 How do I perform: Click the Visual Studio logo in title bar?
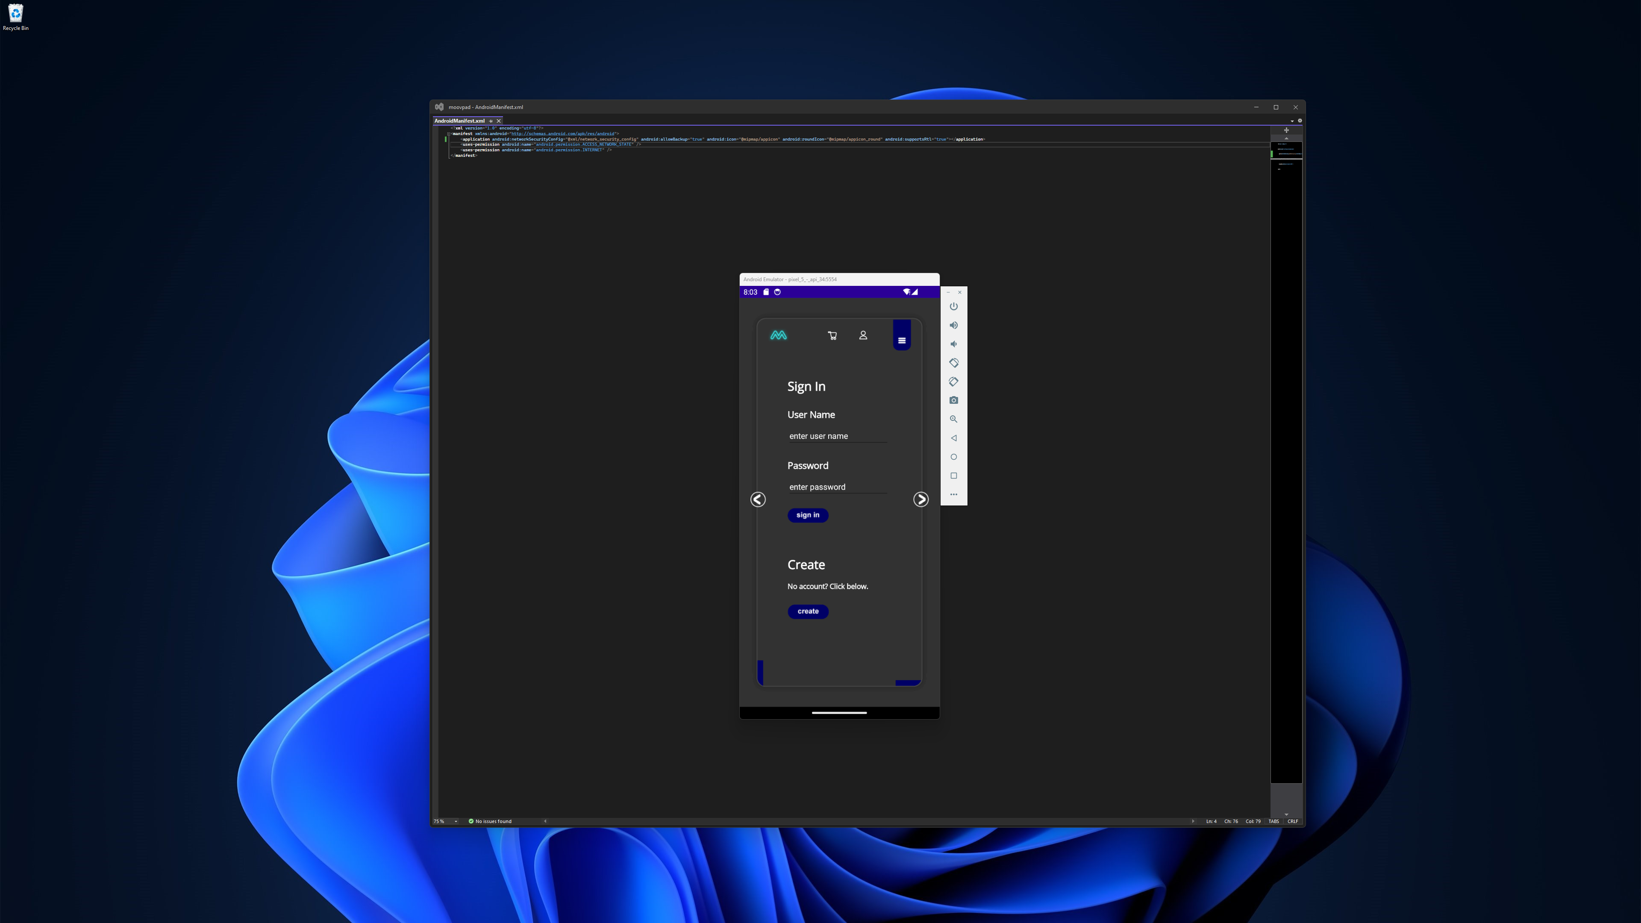tap(440, 107)
